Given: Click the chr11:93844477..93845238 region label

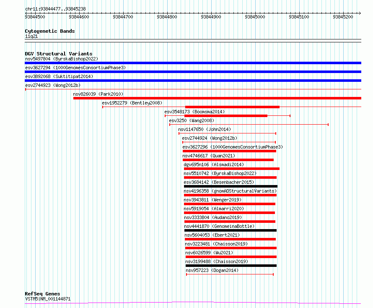Looking at the screenshot, I should point(55,9).
